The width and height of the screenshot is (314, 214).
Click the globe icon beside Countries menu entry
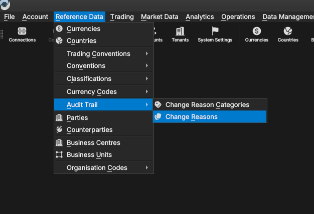tap(59, 40)
